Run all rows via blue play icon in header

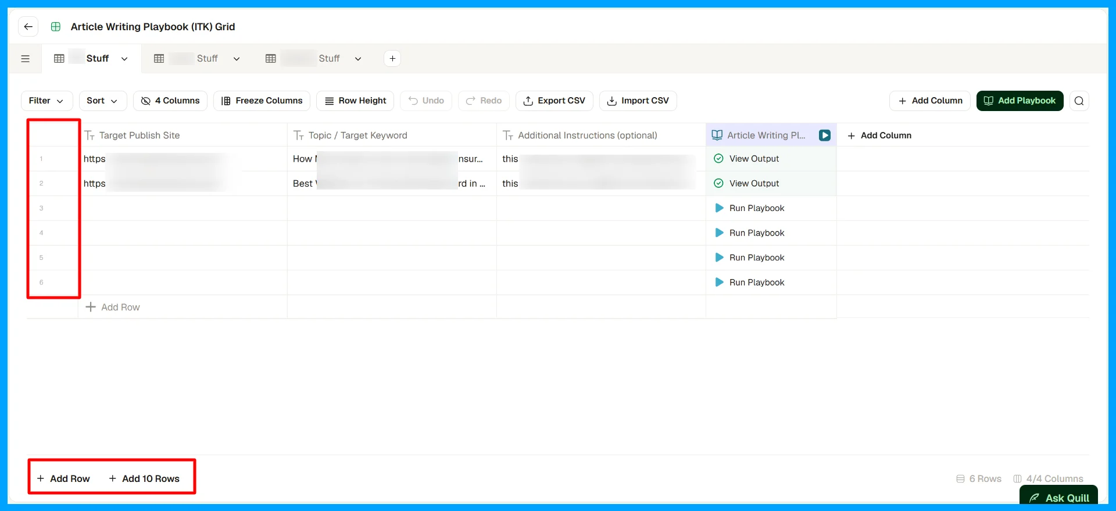[824, 135]
